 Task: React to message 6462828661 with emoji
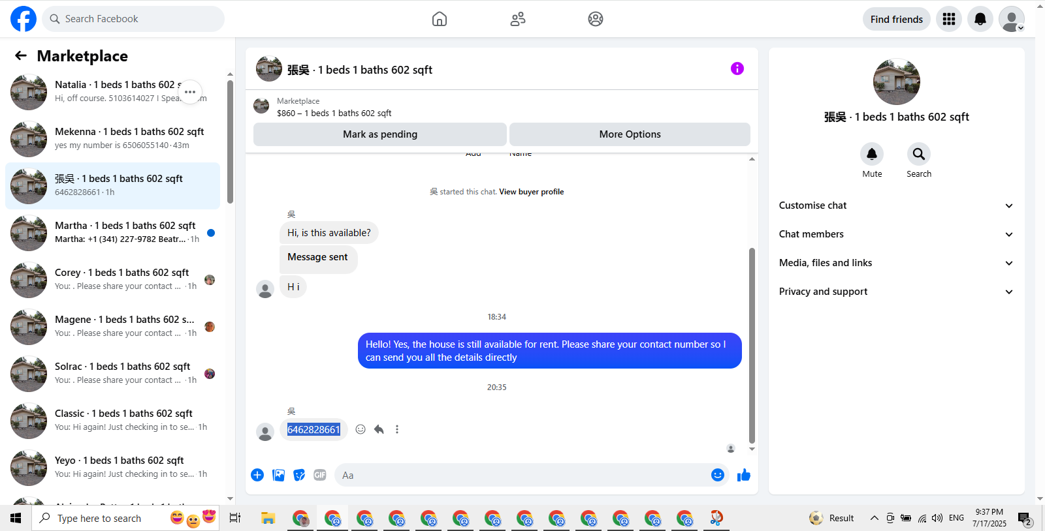361,429
